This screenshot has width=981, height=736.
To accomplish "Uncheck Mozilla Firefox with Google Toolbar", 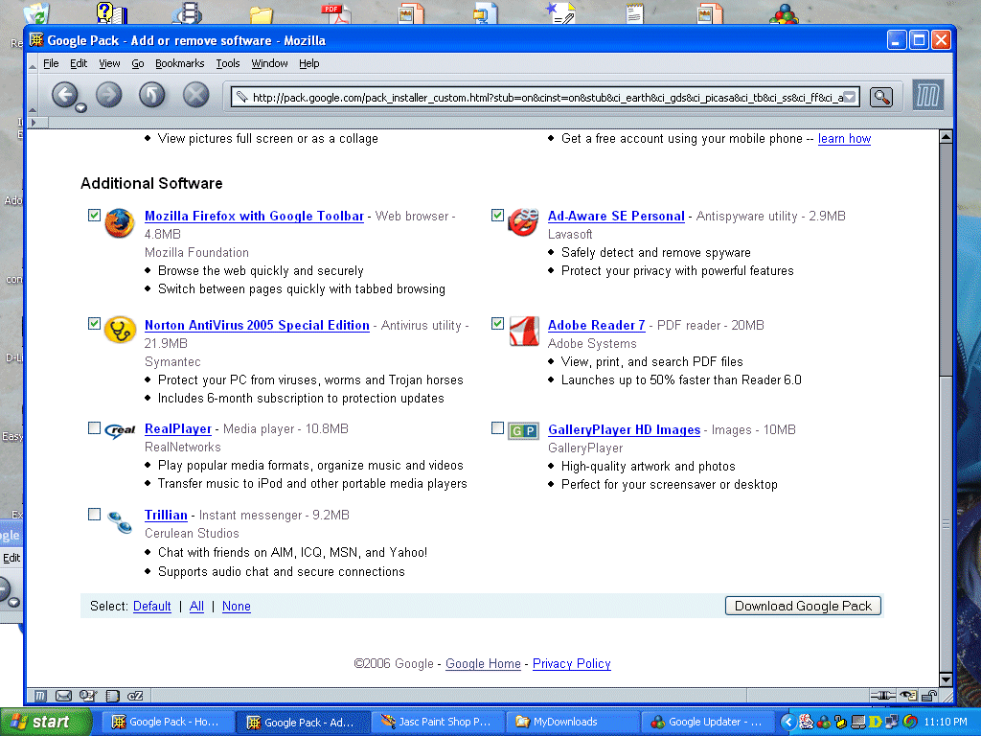I will point(94,216).
